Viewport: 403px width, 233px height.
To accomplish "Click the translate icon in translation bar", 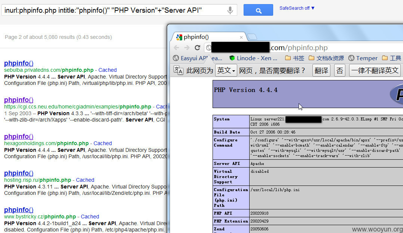I will (178, 70).
